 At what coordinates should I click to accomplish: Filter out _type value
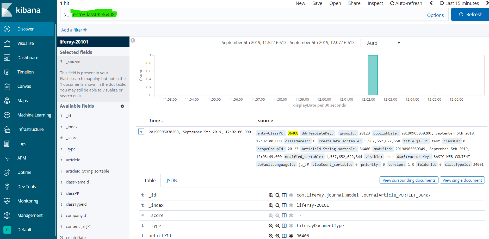pyautogui.click(x=278, y=226)
